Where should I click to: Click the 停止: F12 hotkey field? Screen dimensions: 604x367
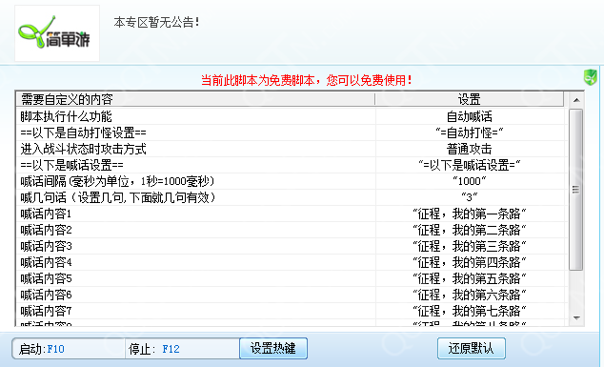point(182,349)
